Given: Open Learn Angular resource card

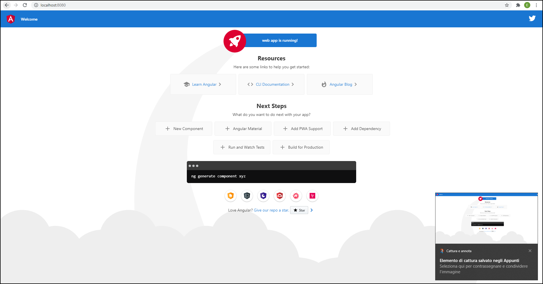Looking at the screenshot, I should 203,84.
